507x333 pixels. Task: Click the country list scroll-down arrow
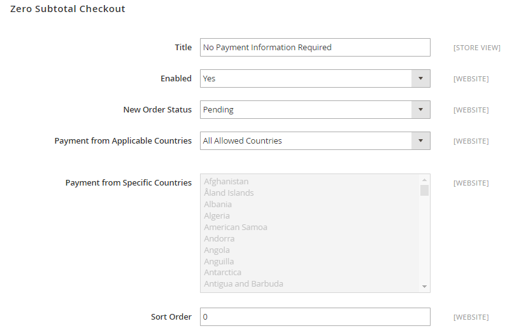click(425, 287)
